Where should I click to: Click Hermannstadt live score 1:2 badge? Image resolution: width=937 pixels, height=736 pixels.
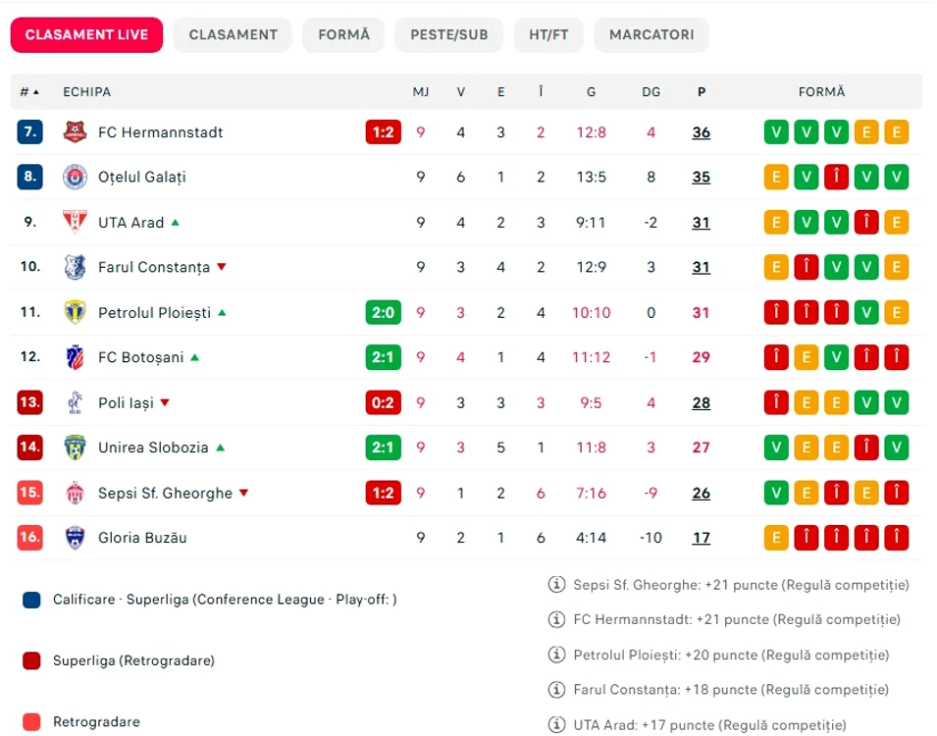[383, 132]
